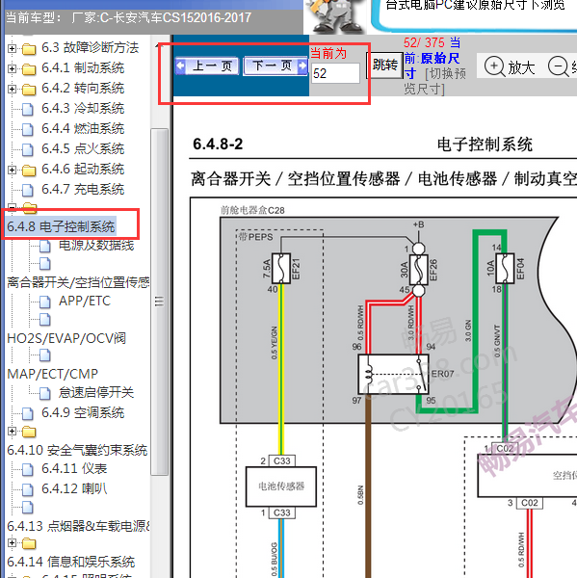
Task: Click folder icon of 6.4.6 起动系统
Action: (29, 170)
